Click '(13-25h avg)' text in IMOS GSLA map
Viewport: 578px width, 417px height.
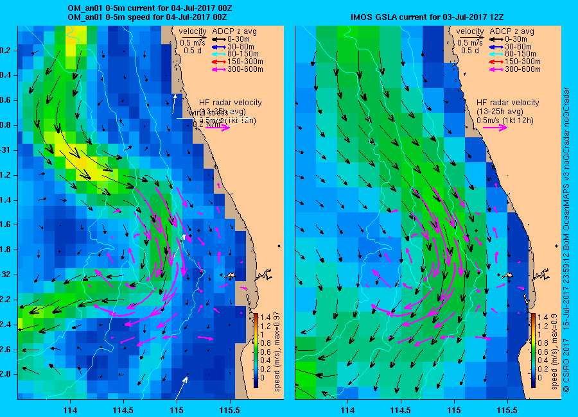pyautogui.click(x=500, y=112)
